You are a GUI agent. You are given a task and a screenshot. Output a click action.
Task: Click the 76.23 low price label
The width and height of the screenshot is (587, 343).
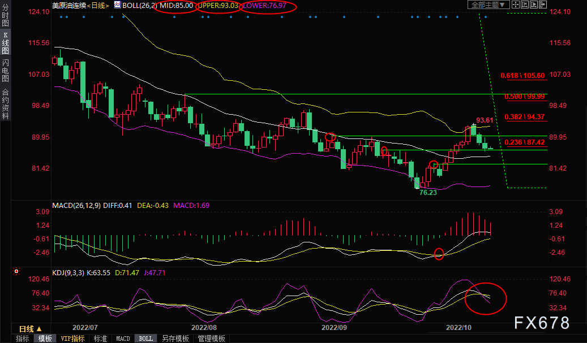428,193
